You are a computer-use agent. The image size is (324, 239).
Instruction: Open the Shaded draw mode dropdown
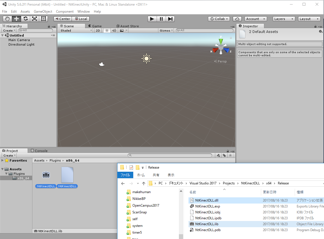coord(76,30)
